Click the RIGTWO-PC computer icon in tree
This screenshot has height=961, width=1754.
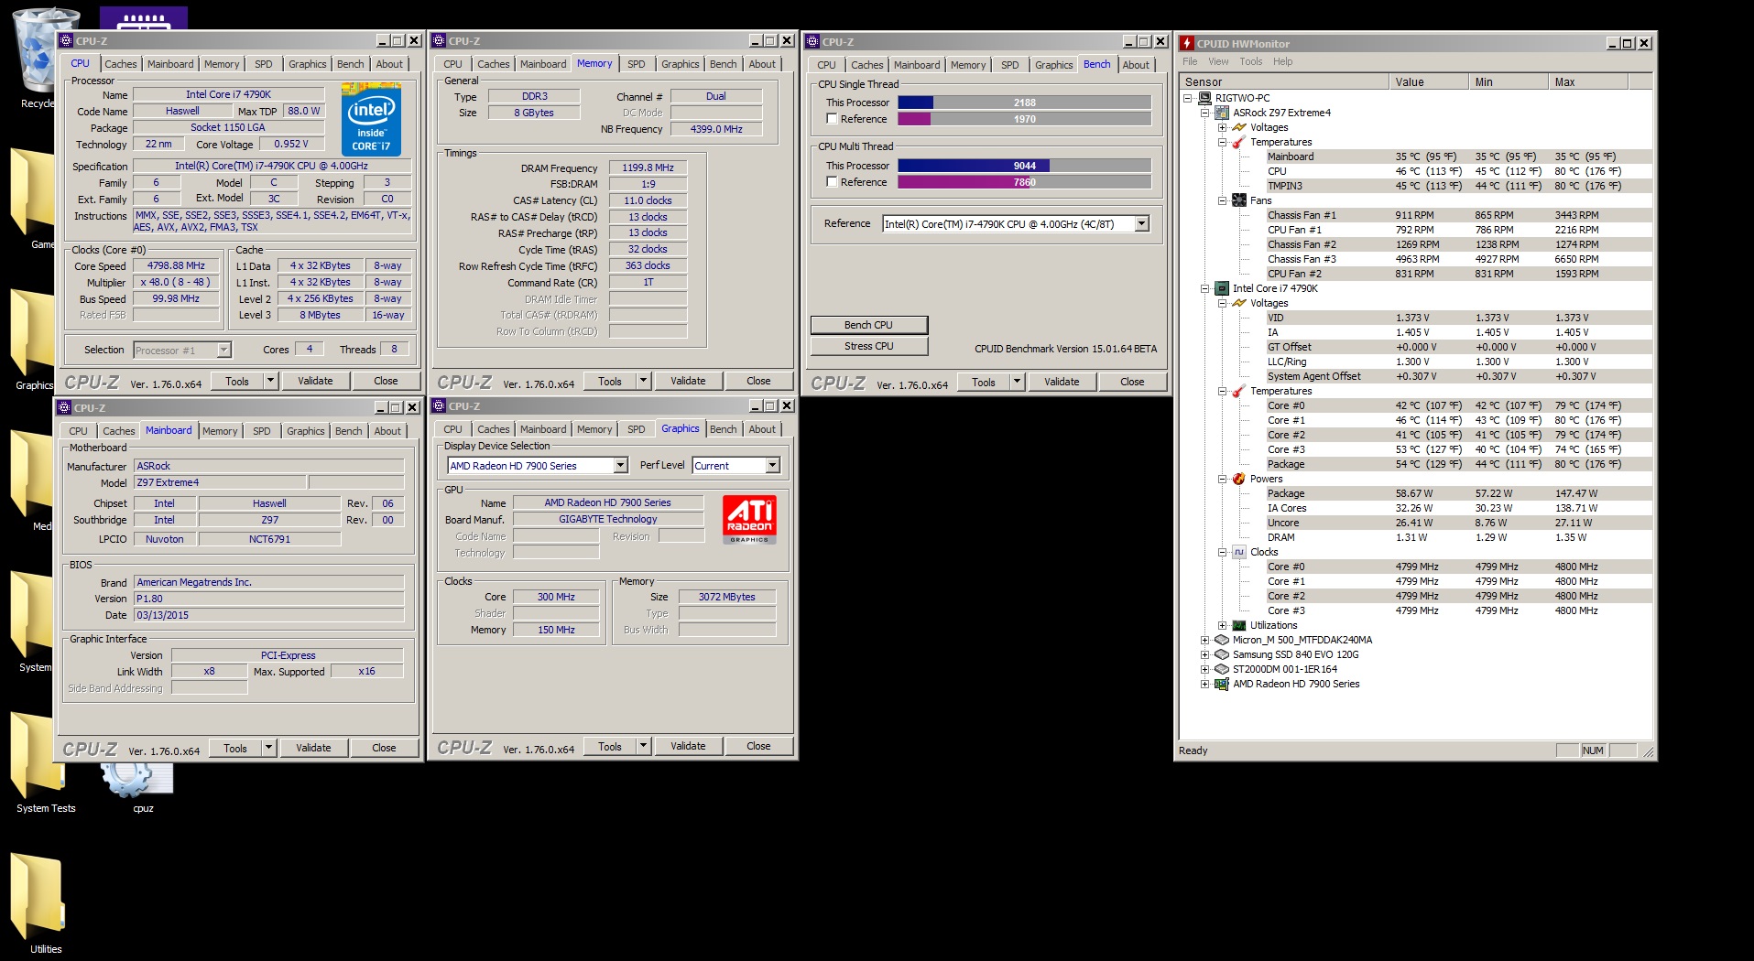click(1205, 98)
